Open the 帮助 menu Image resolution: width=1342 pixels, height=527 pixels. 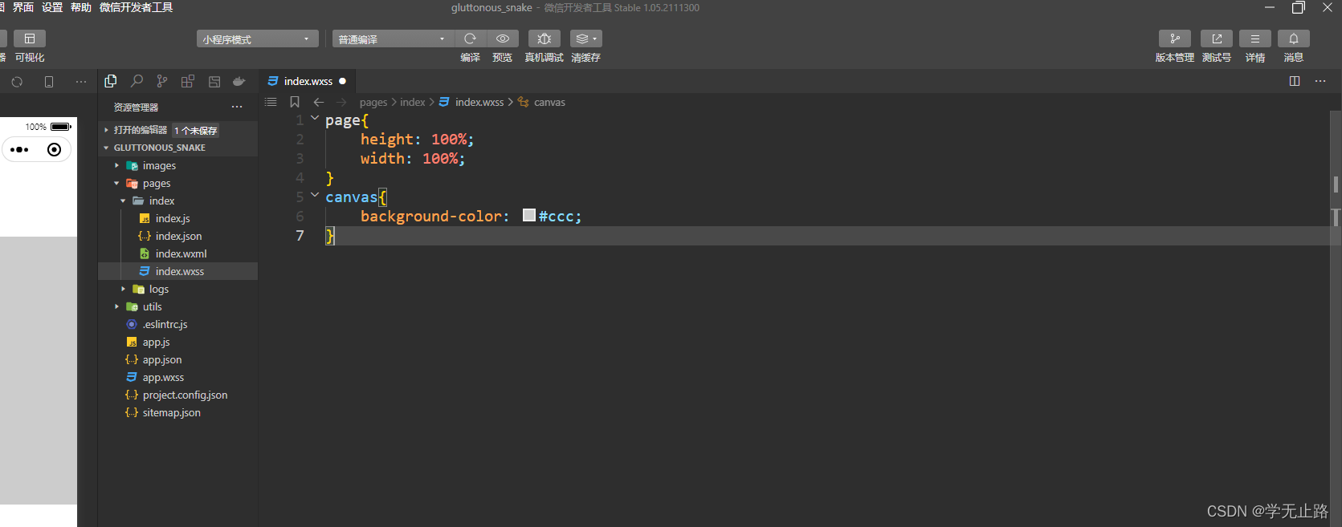tap(81, 7)
